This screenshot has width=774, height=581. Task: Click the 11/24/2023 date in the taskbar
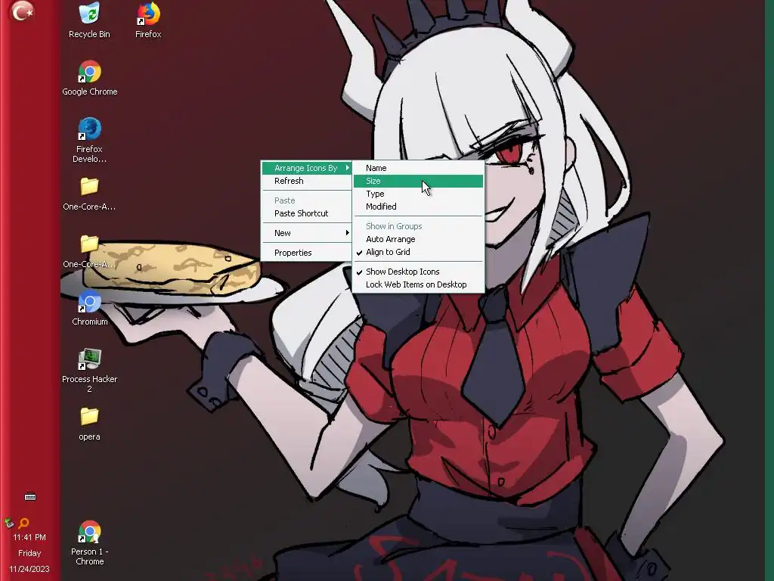click(x=29, y=569)
